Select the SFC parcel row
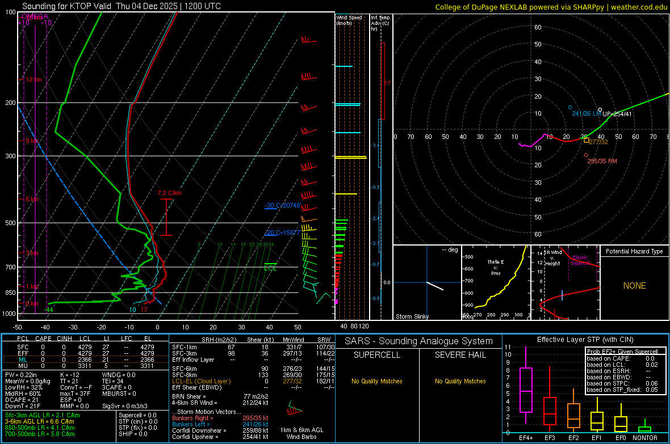 [86, 347]
